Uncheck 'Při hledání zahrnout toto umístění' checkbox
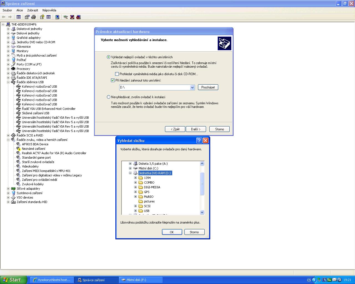 point(113,80)
